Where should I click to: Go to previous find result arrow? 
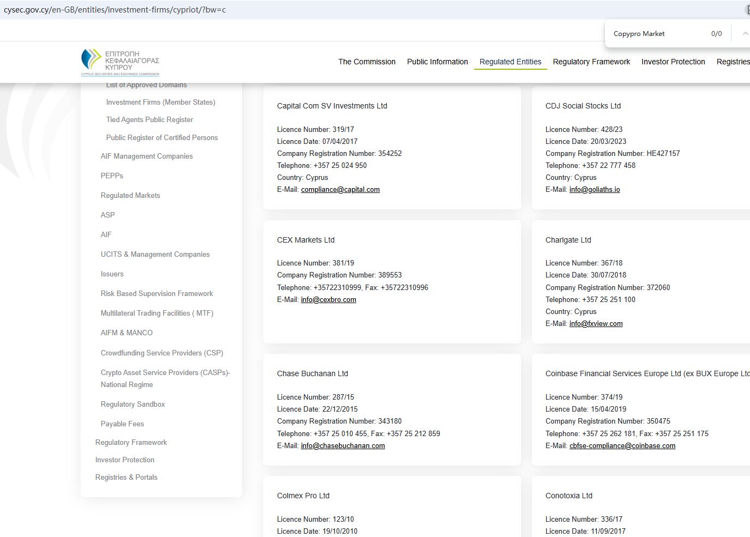[745, 34]
